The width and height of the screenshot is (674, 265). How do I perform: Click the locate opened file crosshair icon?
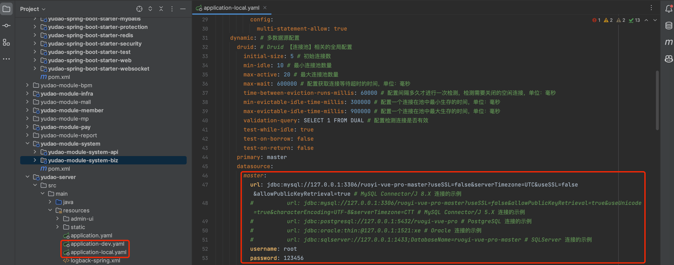point(139,9)
